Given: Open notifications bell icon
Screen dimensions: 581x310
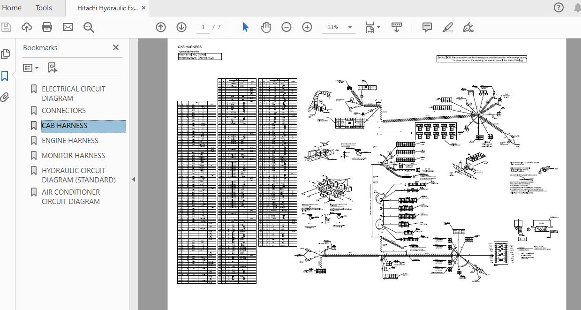Looking at the screenshot, I should point(577,8).
